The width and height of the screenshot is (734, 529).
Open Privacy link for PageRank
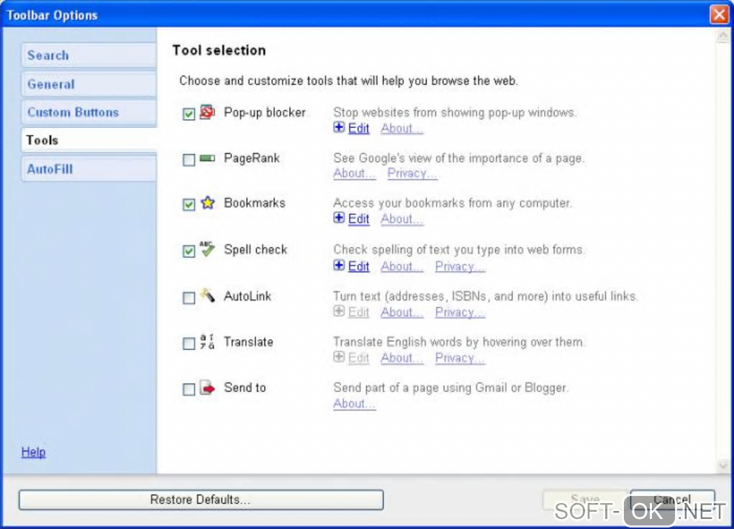(412, 173)
